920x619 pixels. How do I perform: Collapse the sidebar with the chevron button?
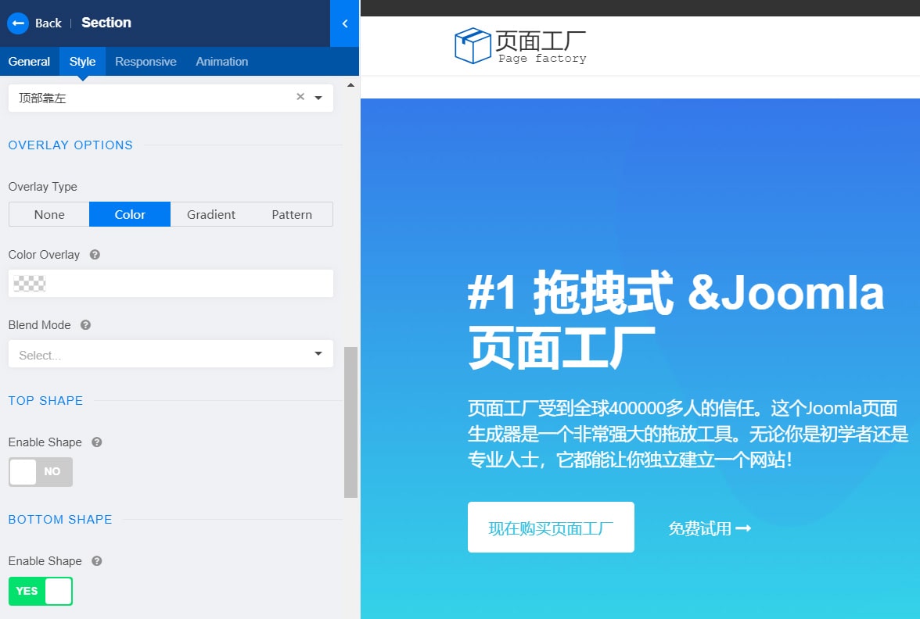tap(345, 23)
